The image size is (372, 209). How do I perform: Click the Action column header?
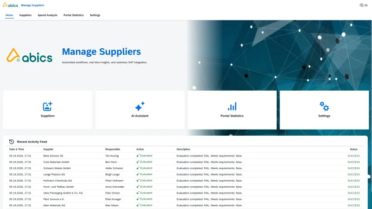pos(140,149)
